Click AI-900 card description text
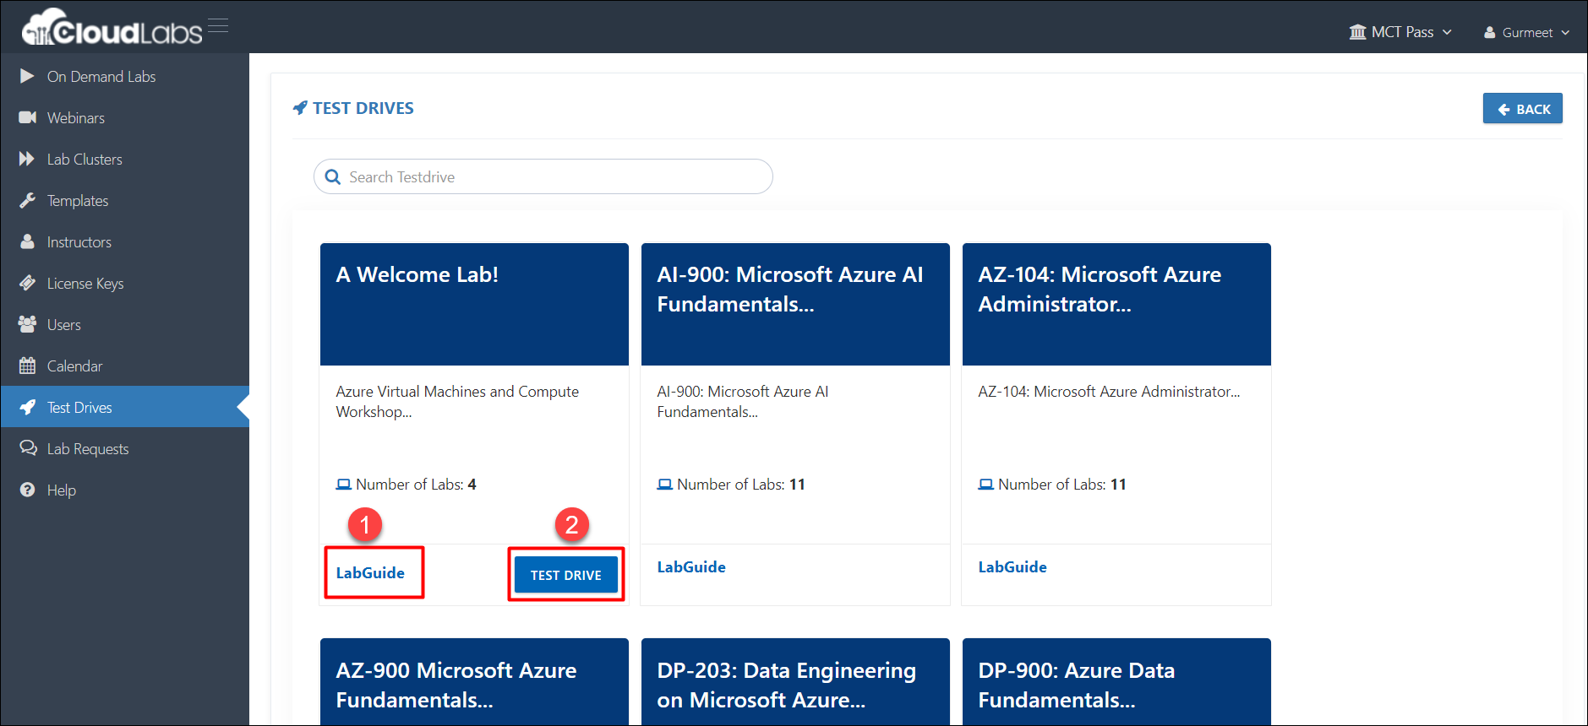The image size is (1588, 726). [743, 402]
